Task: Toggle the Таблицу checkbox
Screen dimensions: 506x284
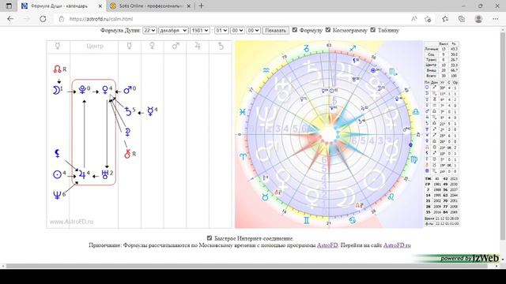Action: click(373, 30)
